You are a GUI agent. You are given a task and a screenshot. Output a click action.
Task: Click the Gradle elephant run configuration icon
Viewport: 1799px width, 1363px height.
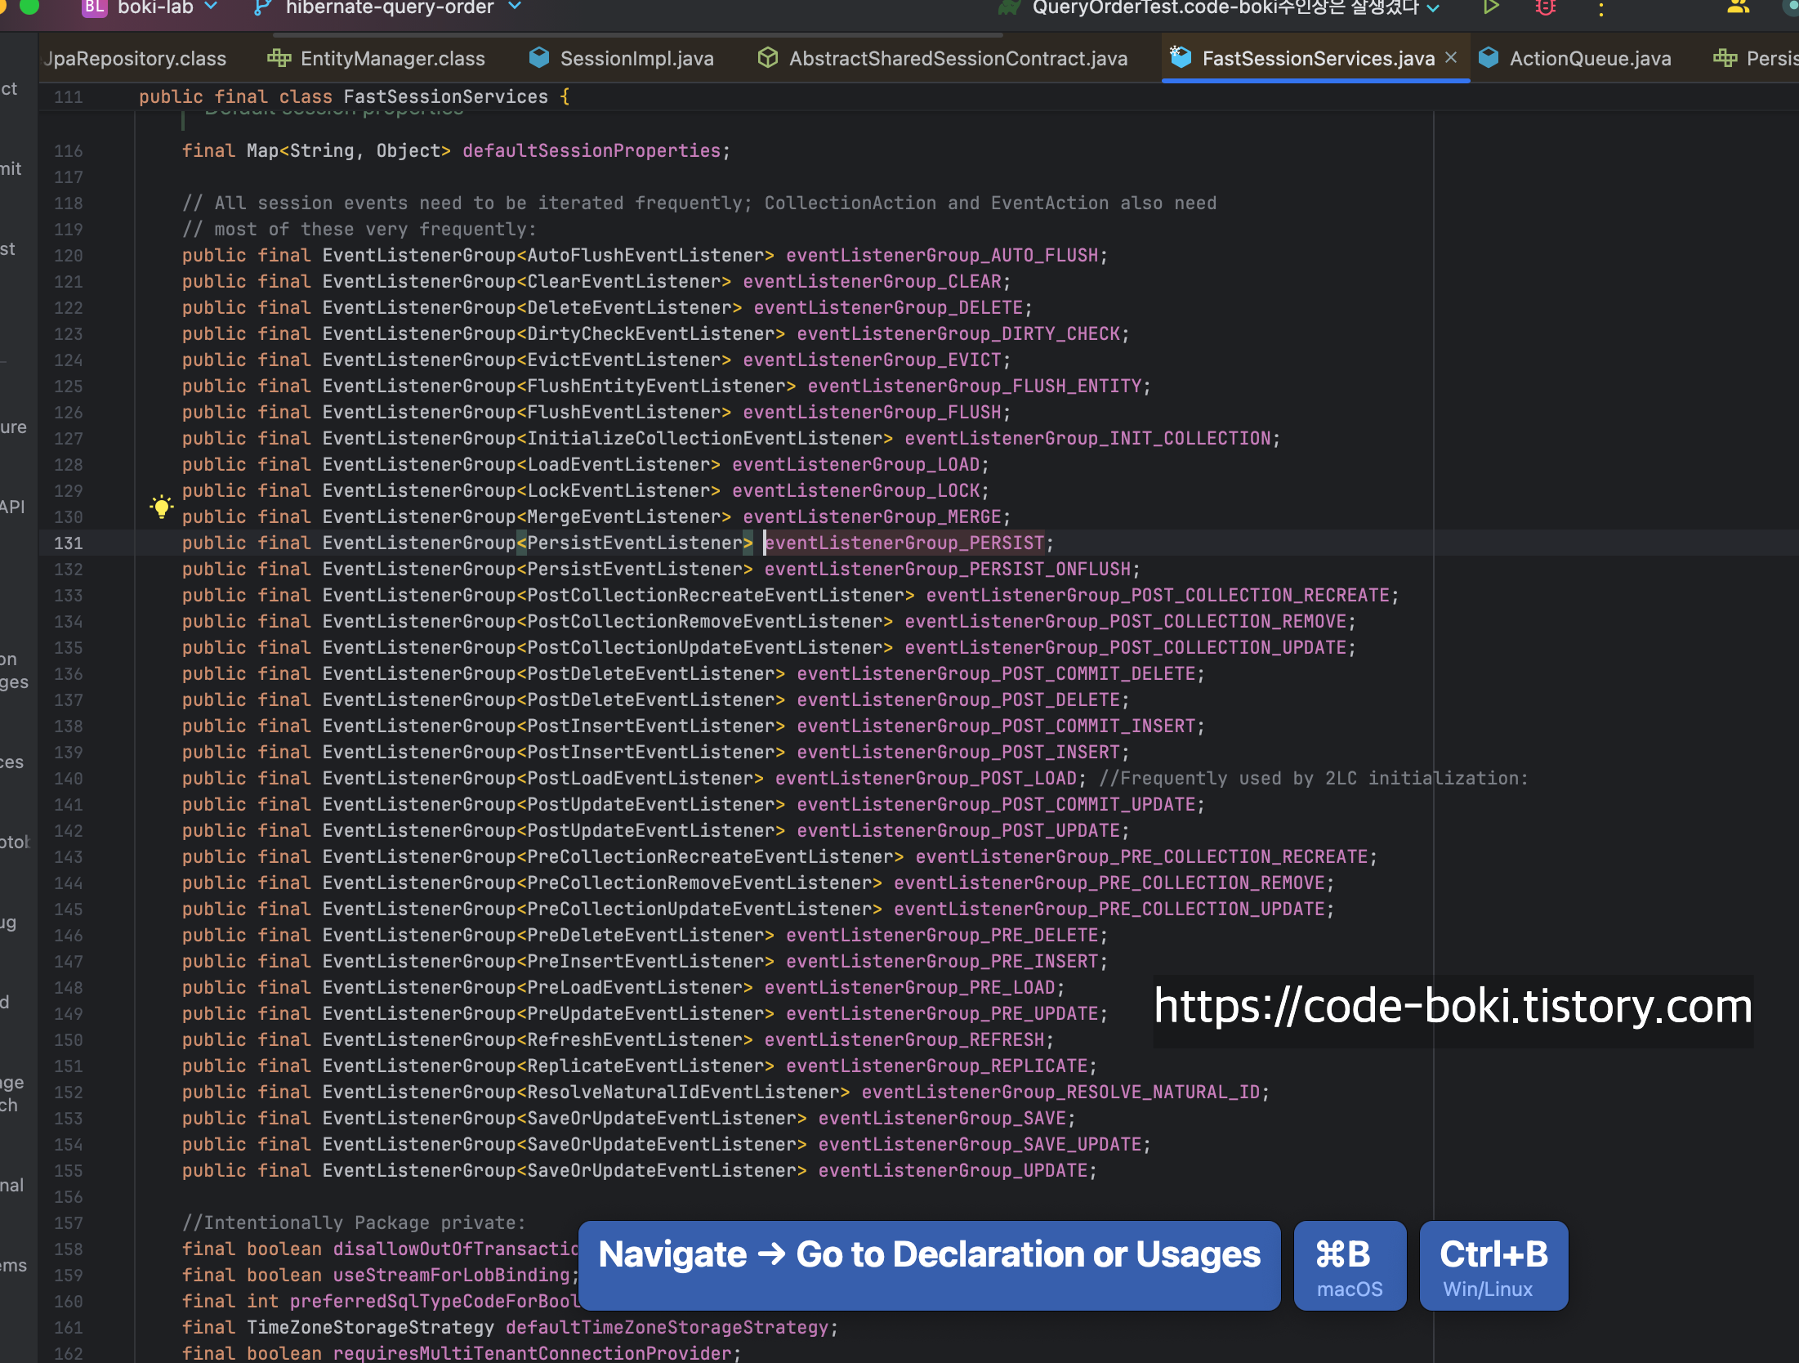pos(1009,7)
